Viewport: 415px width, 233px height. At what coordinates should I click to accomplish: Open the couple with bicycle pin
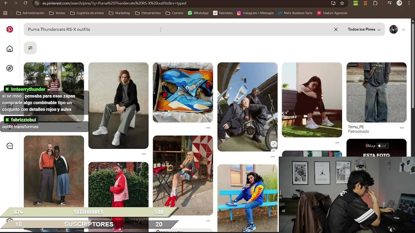[247, 107]
